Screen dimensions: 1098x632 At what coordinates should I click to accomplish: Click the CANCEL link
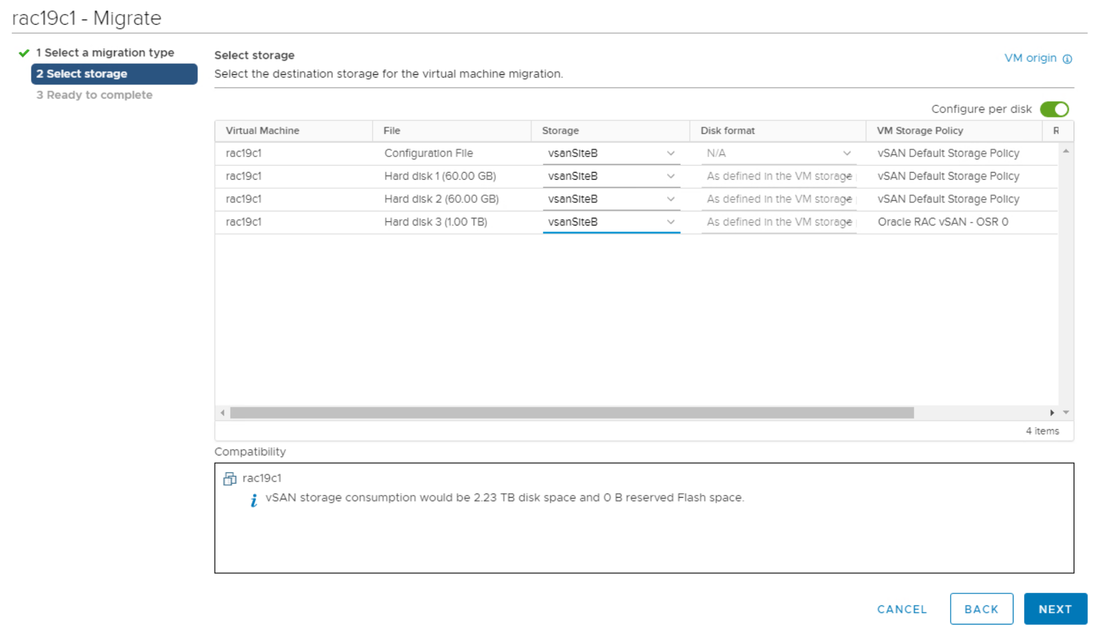(x=902, y=609)
